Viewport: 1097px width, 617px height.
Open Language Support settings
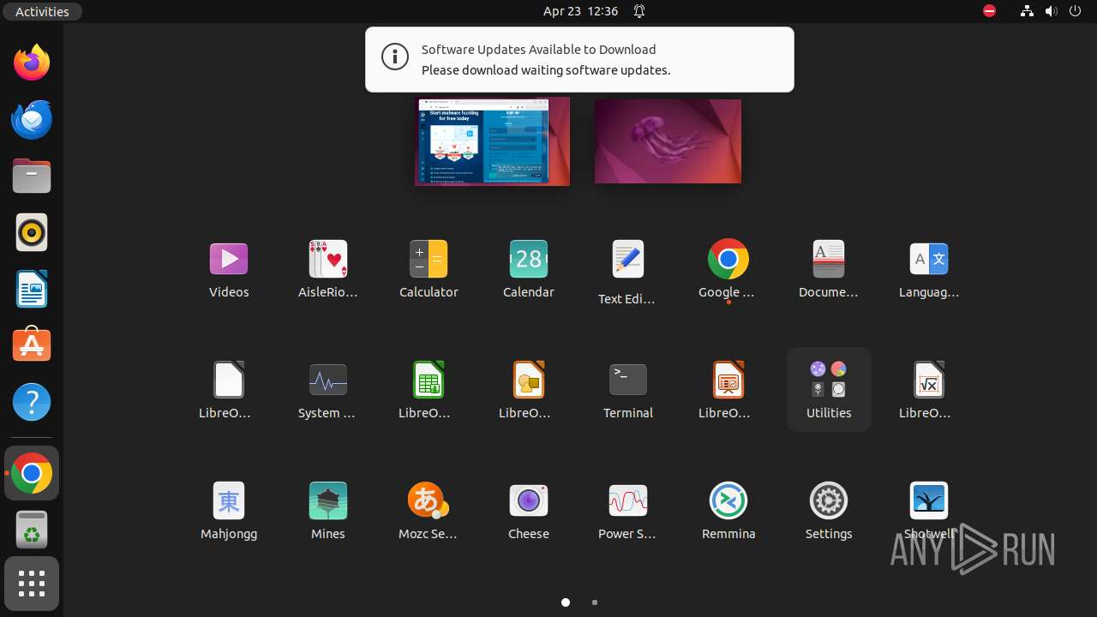coord(929,269)
